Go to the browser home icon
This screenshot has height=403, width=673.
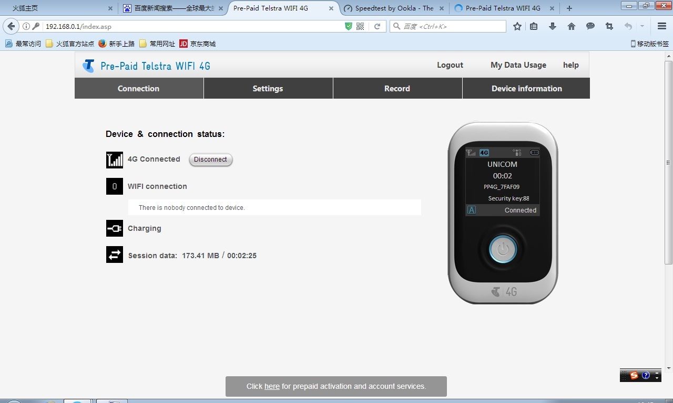(572, 26)
